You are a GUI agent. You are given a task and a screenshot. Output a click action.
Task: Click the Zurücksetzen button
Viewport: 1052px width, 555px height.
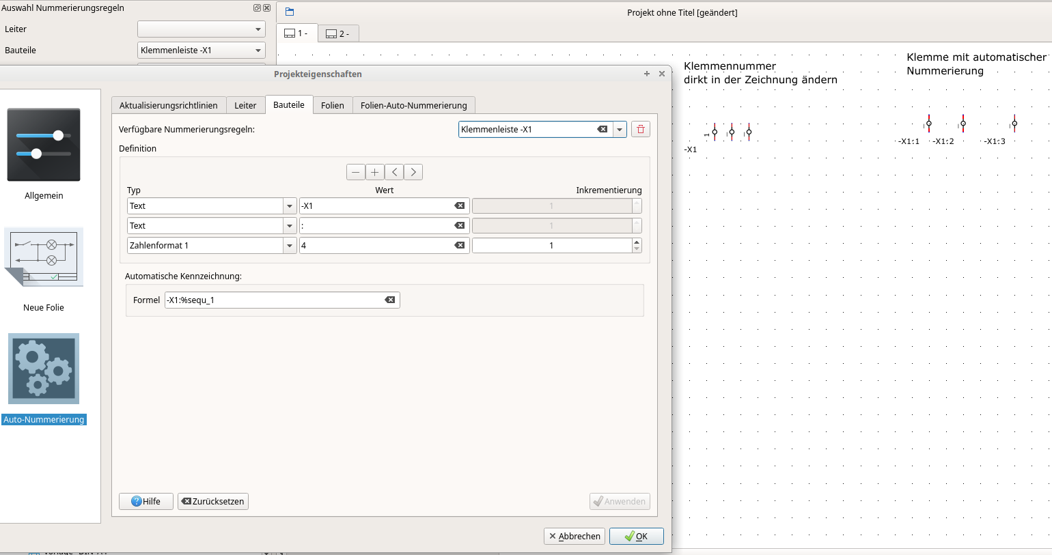tap(213, 501)
